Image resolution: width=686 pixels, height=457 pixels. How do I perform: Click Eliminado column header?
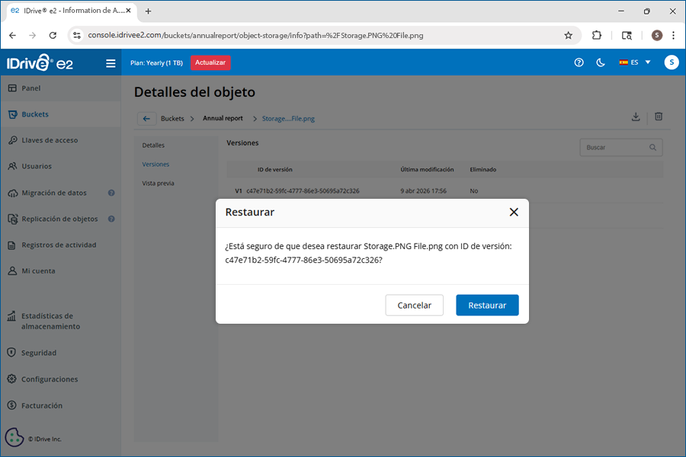click(x=483, y=170)
